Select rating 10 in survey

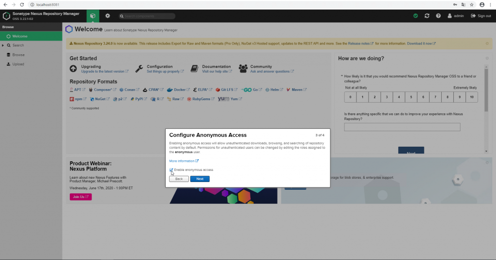[472, 97]
